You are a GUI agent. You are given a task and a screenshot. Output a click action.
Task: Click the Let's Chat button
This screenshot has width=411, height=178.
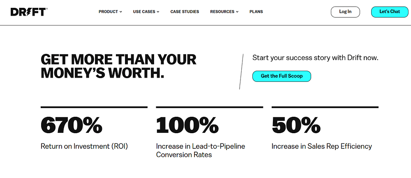[x=389, y=12]
